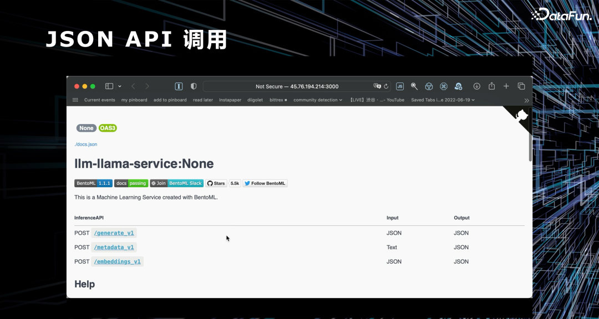Open the Downloads icon in toolbar
This screenshot has height=319, width=599.
[476, 86]
